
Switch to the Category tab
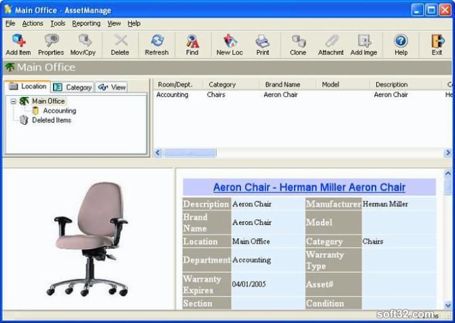73,87
